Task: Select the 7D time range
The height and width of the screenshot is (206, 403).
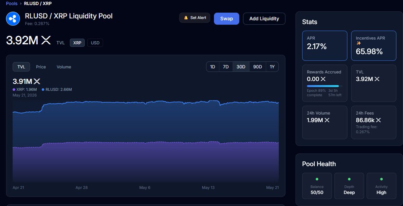Action: [226, 67]
